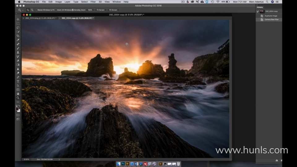This screenshot has width=297, height=167.
Task: Uncheck the Scrubby Zoom checkbox
Action: [x=73, y=10]
